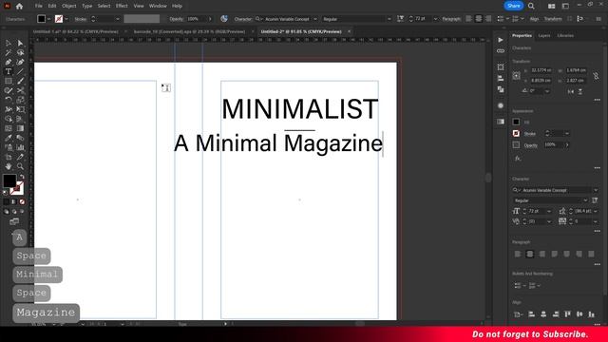
Task: Select the Eyedropper tool
Action: click(x=9, y=138)
